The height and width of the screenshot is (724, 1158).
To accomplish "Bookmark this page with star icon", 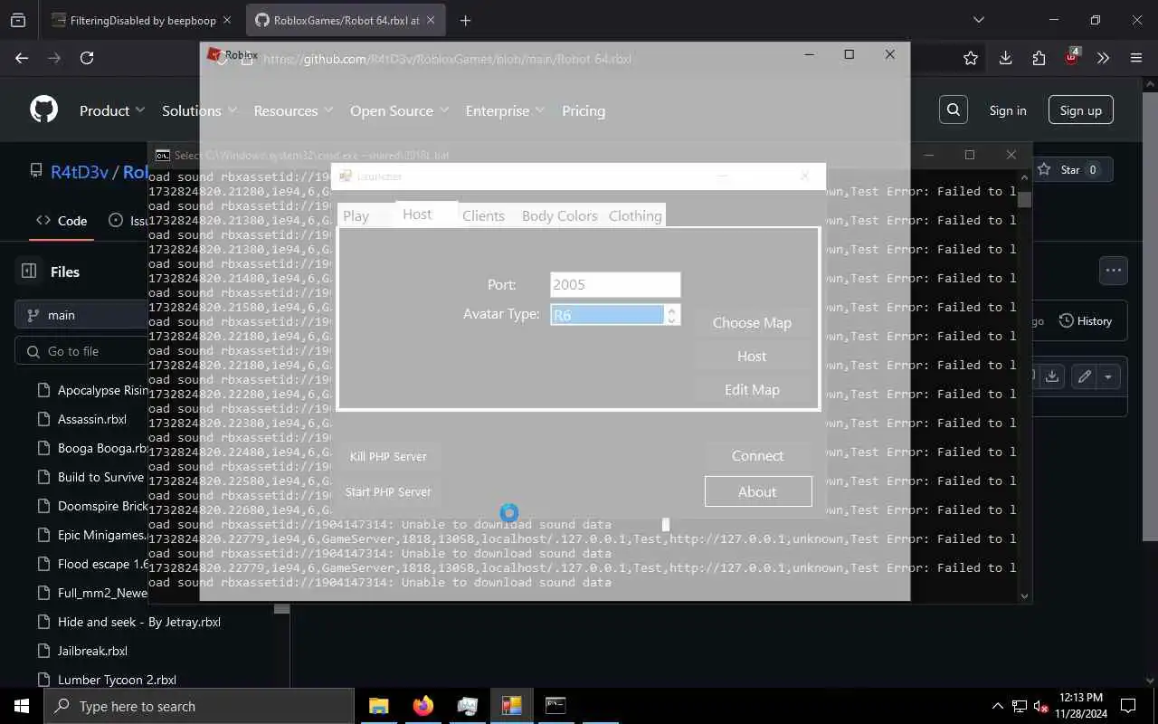I will (971, 58).
